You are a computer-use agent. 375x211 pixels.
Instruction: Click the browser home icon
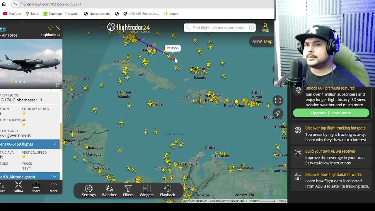tap(4, 4)
